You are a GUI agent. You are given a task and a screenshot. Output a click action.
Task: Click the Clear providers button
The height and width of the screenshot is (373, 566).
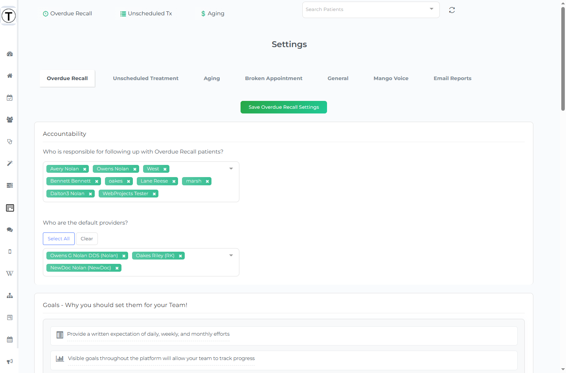(87, 239)
